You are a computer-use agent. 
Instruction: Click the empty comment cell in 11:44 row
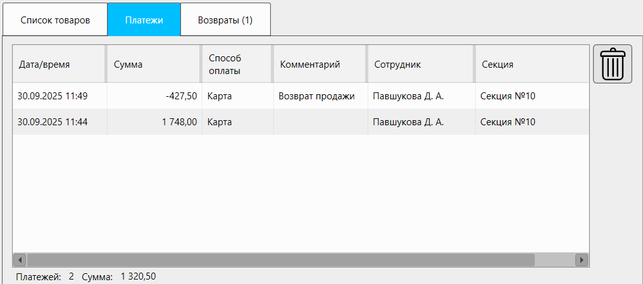click(320, 122)
